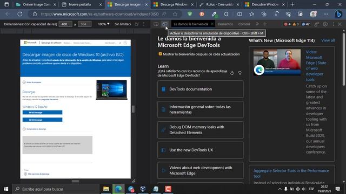Viewport: 346px width, 194px height.
Task: Show the 42 issues badge
Action: coord(305,24)
